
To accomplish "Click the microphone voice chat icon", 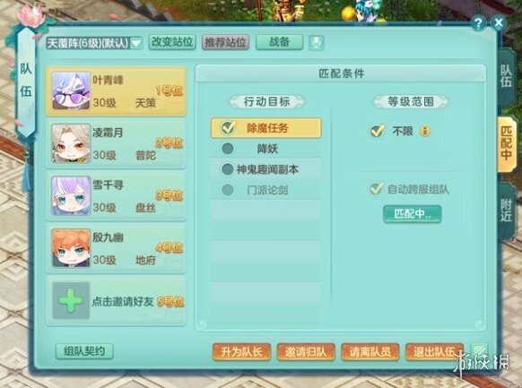I will [316, 42].
